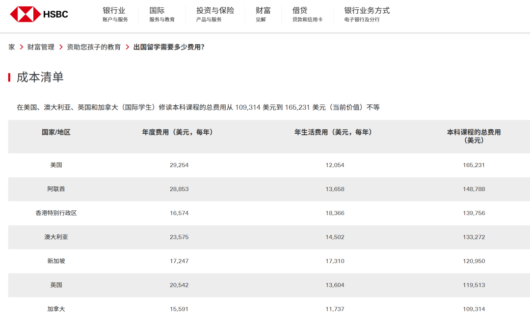Viewport: 530px width, 321px height.
Task: Open the 银行业 账户与服务 menu
Action: [115, 14]
